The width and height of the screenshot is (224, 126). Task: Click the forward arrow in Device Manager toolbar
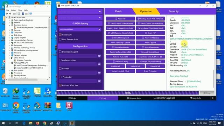coord(10,14)
